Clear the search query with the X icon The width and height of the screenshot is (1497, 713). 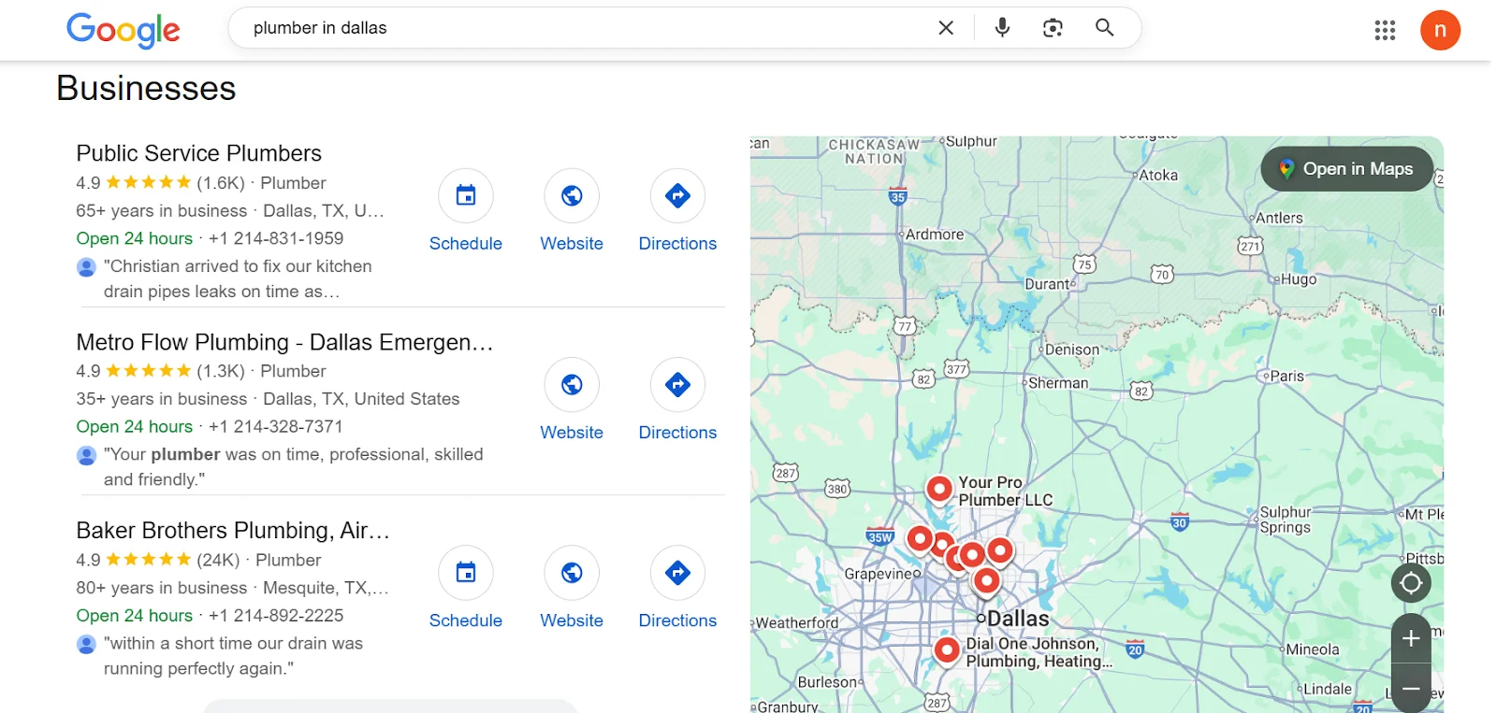pyautogui.click(x=946, y=28)
